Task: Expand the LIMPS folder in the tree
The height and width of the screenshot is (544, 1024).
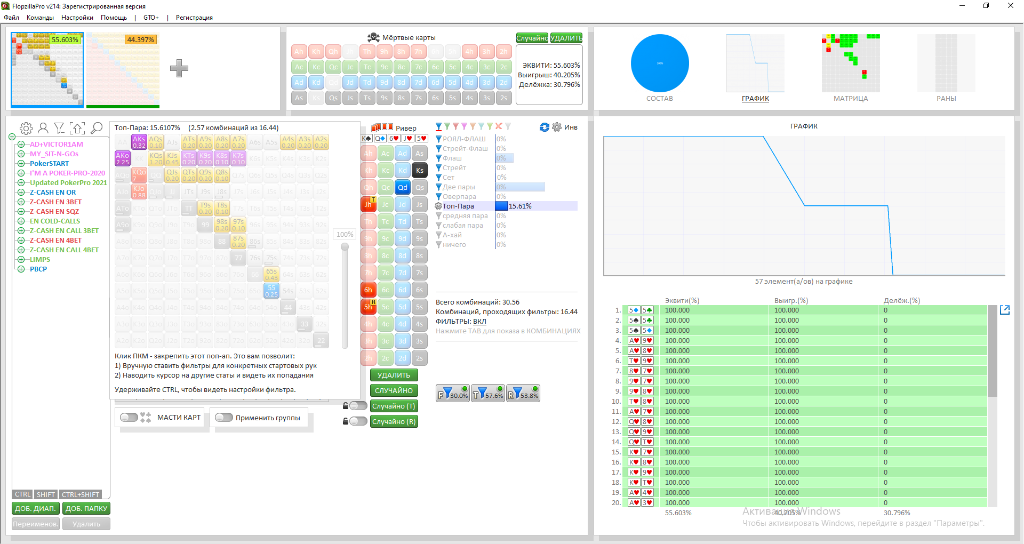Action: click(x=21, y=260)
